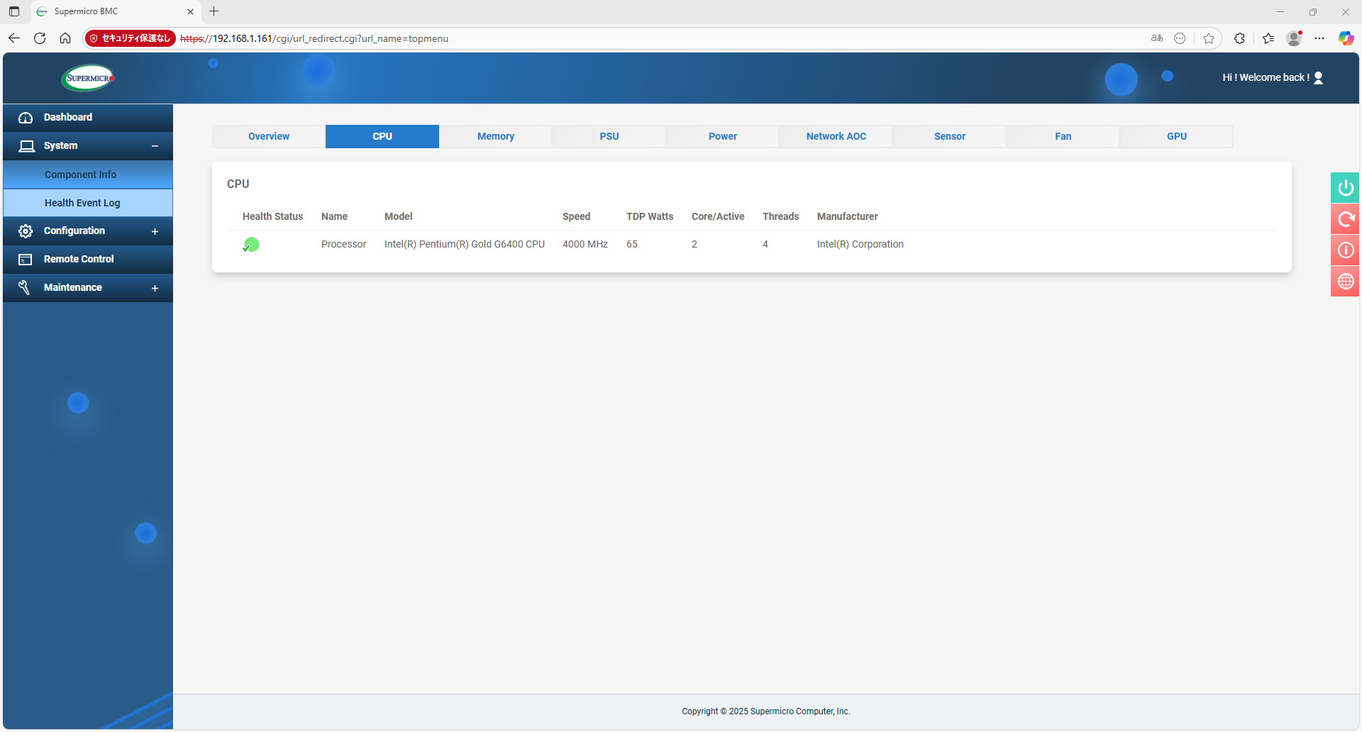Refresh the page with browser reload button
This screenshot has height=732, width=1362.
(40, 38)
